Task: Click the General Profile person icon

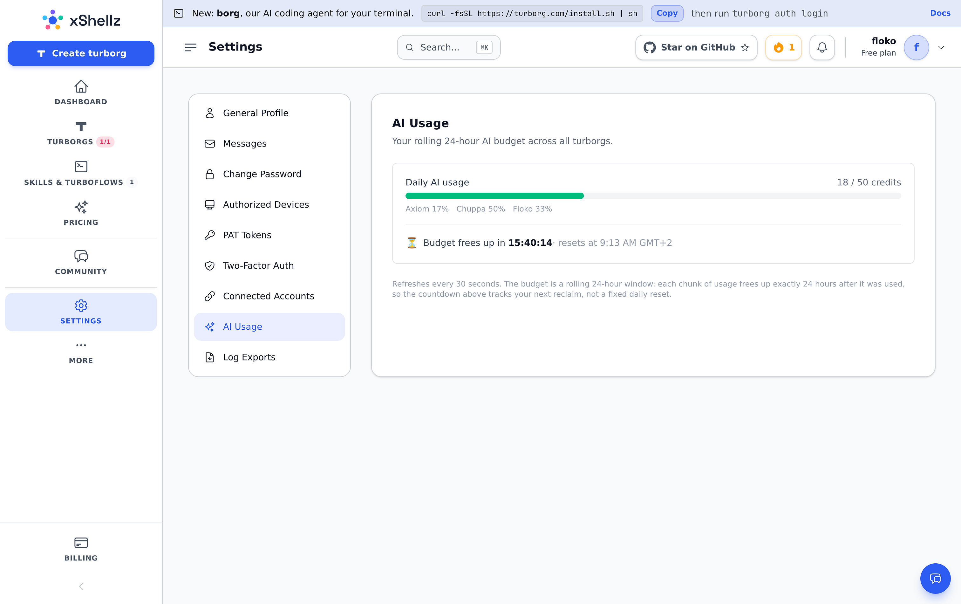Action: click(209, 113)
